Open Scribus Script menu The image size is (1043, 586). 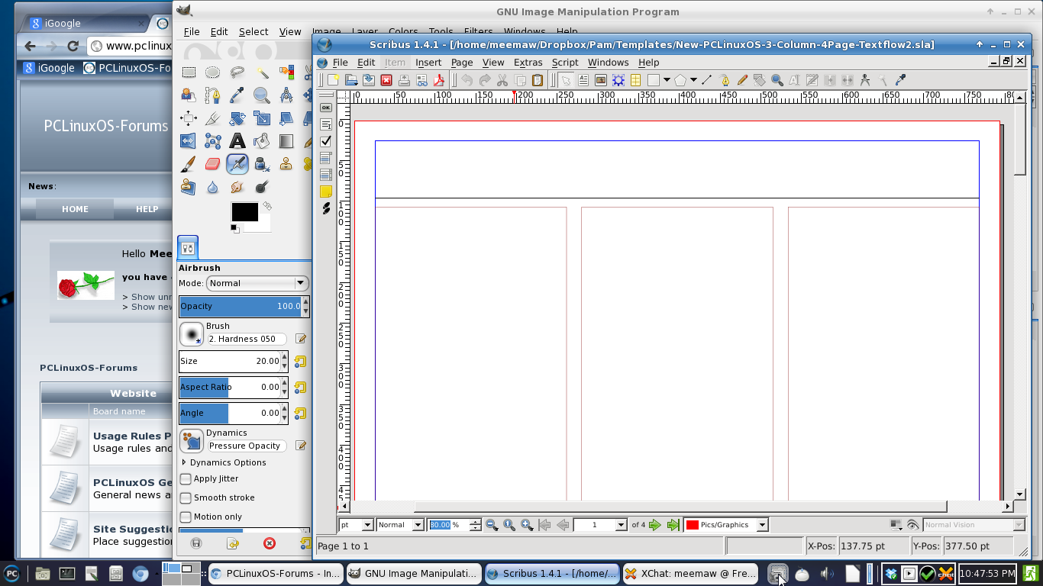[x=565, y=63]
